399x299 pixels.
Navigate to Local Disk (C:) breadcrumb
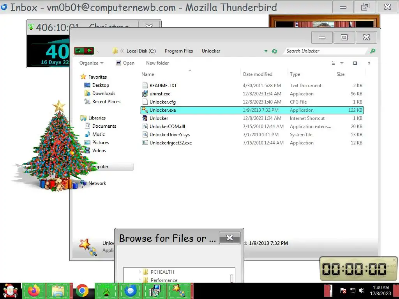tap(141, 51)
